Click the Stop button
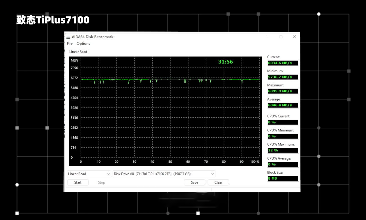 pyautogui.click(x=101, y=182)
